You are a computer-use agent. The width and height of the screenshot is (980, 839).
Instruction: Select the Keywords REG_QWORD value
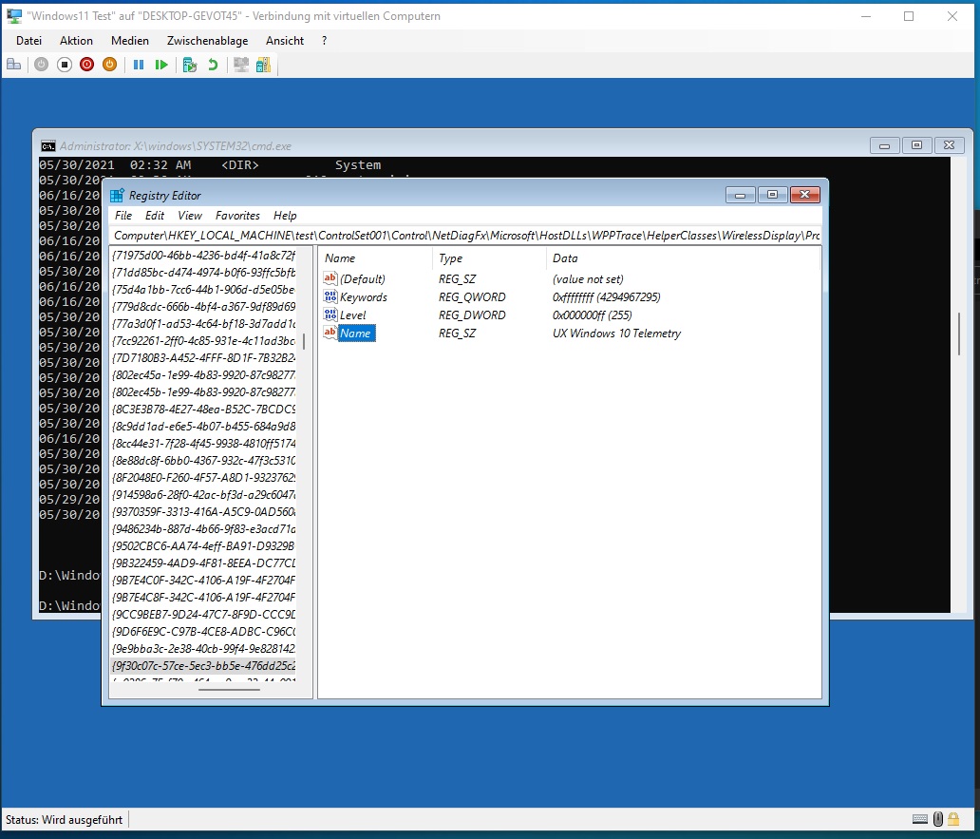pyautogui.click(x=363, y=297)
